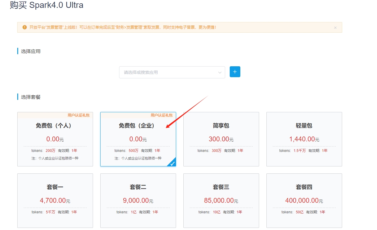Click the note under personal free package
The height and width of the screenshot is (230, 377).
pyautogui.click(x=55, y=158)
